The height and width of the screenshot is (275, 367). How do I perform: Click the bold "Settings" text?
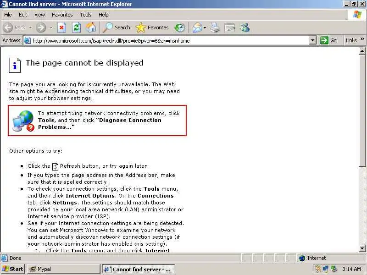pyautogui.click(x=65, y=203)
